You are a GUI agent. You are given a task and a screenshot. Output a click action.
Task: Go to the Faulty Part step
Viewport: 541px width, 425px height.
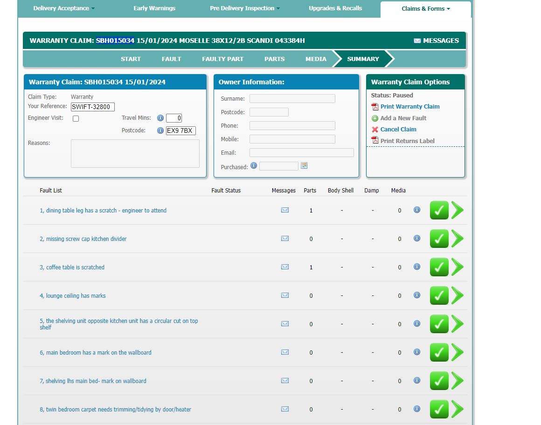point(222,59)
